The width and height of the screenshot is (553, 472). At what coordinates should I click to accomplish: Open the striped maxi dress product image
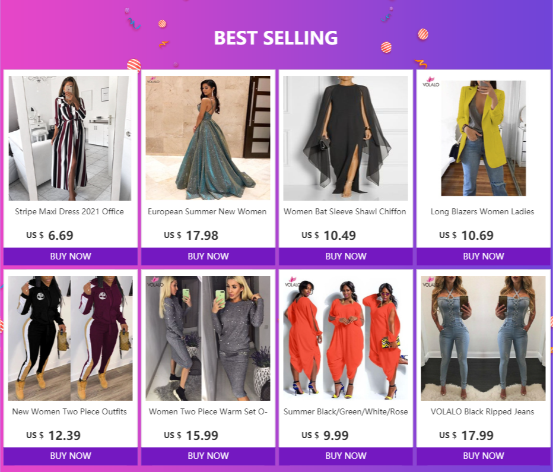pyautogui.click(x=70, y=138)
